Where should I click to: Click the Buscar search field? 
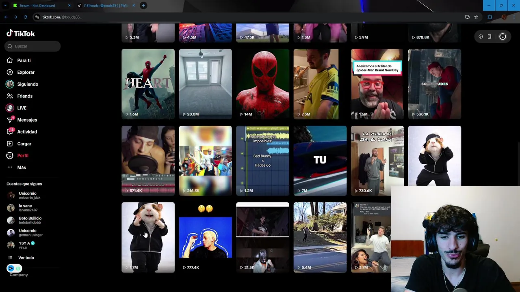click(x=33, y=46)
